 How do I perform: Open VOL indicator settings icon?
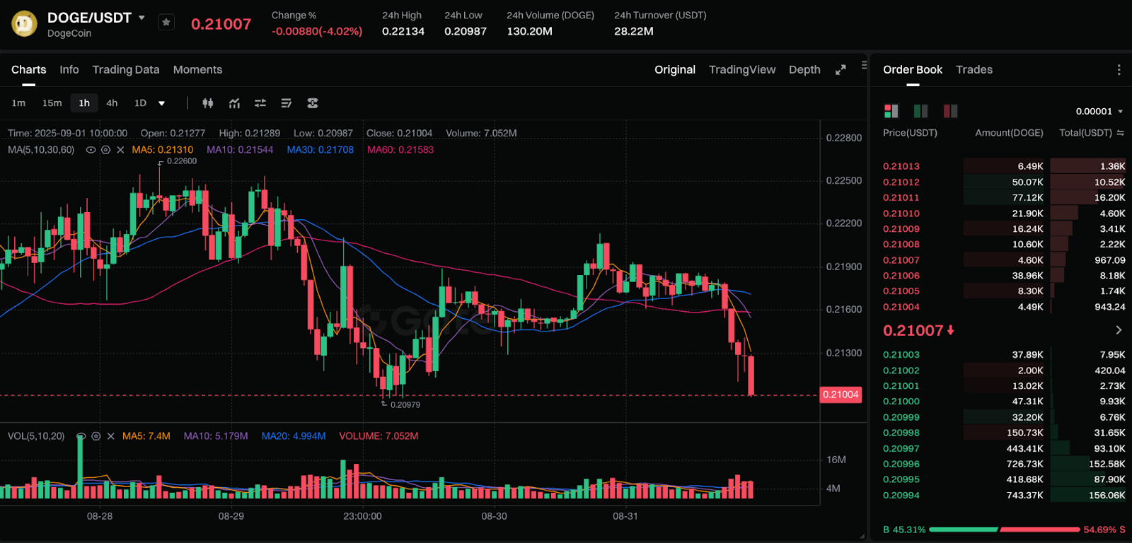[x=96, y=436]
